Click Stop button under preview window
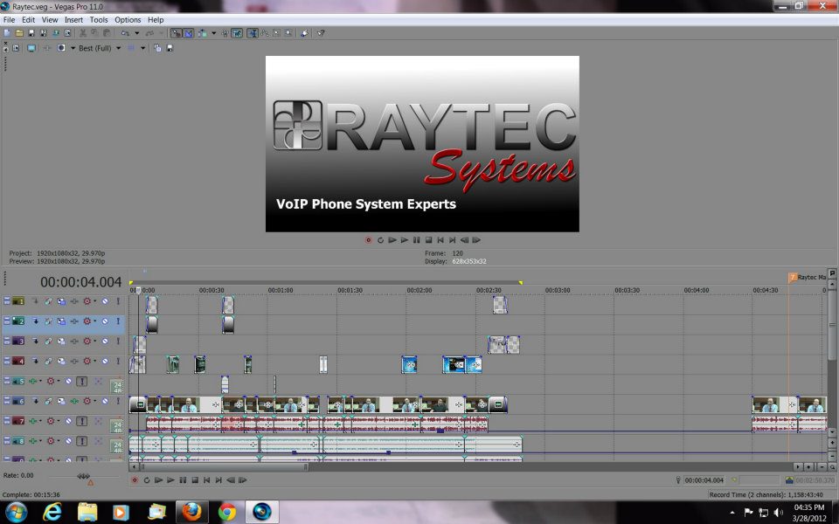Image resolution: width=839 pixels, height=524 pixels. pyautogui.click(x=428, y=240)
